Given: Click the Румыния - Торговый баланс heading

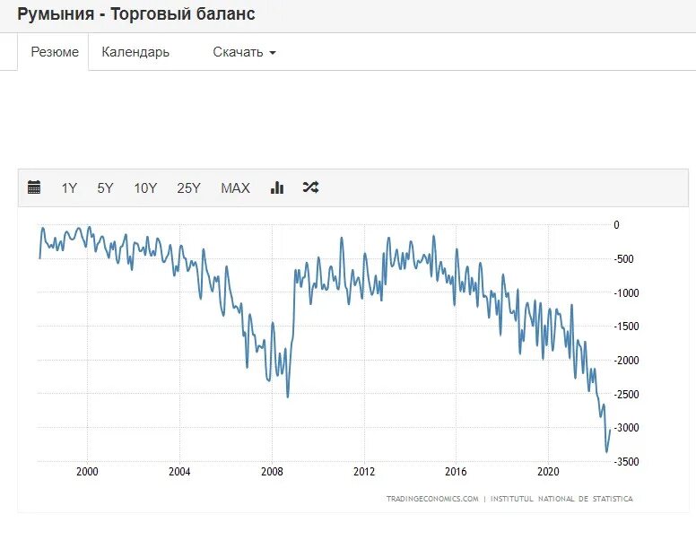Looking at the screenshot, I should coord(136,13).
